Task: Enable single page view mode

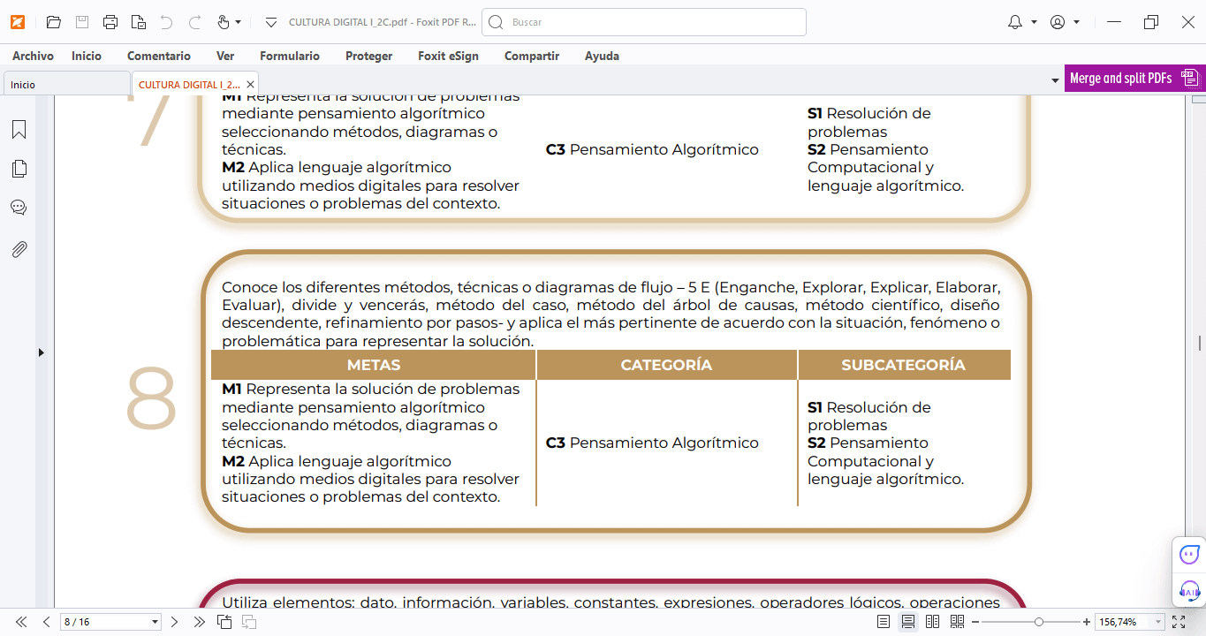Action: (x=884, y=622)
